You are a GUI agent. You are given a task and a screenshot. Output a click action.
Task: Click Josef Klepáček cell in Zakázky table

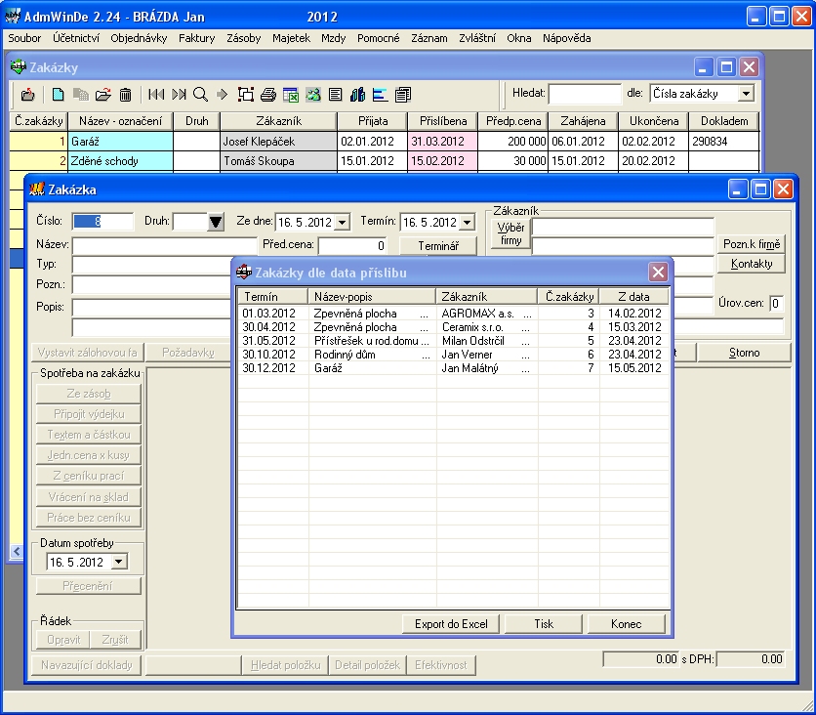pyautogui.click(x=278, y=141)
